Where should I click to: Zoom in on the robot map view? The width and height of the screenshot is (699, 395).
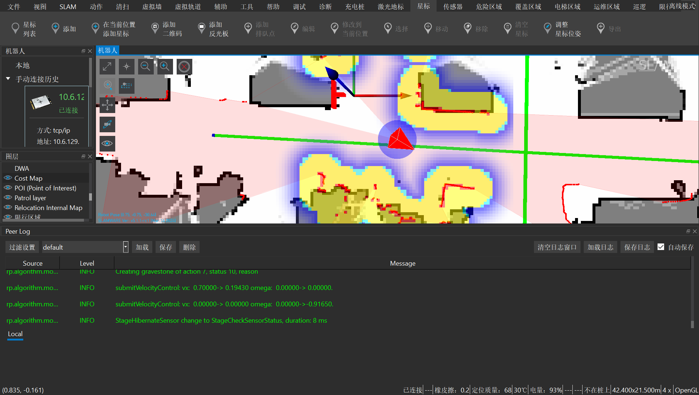click(x=165, y=66)
